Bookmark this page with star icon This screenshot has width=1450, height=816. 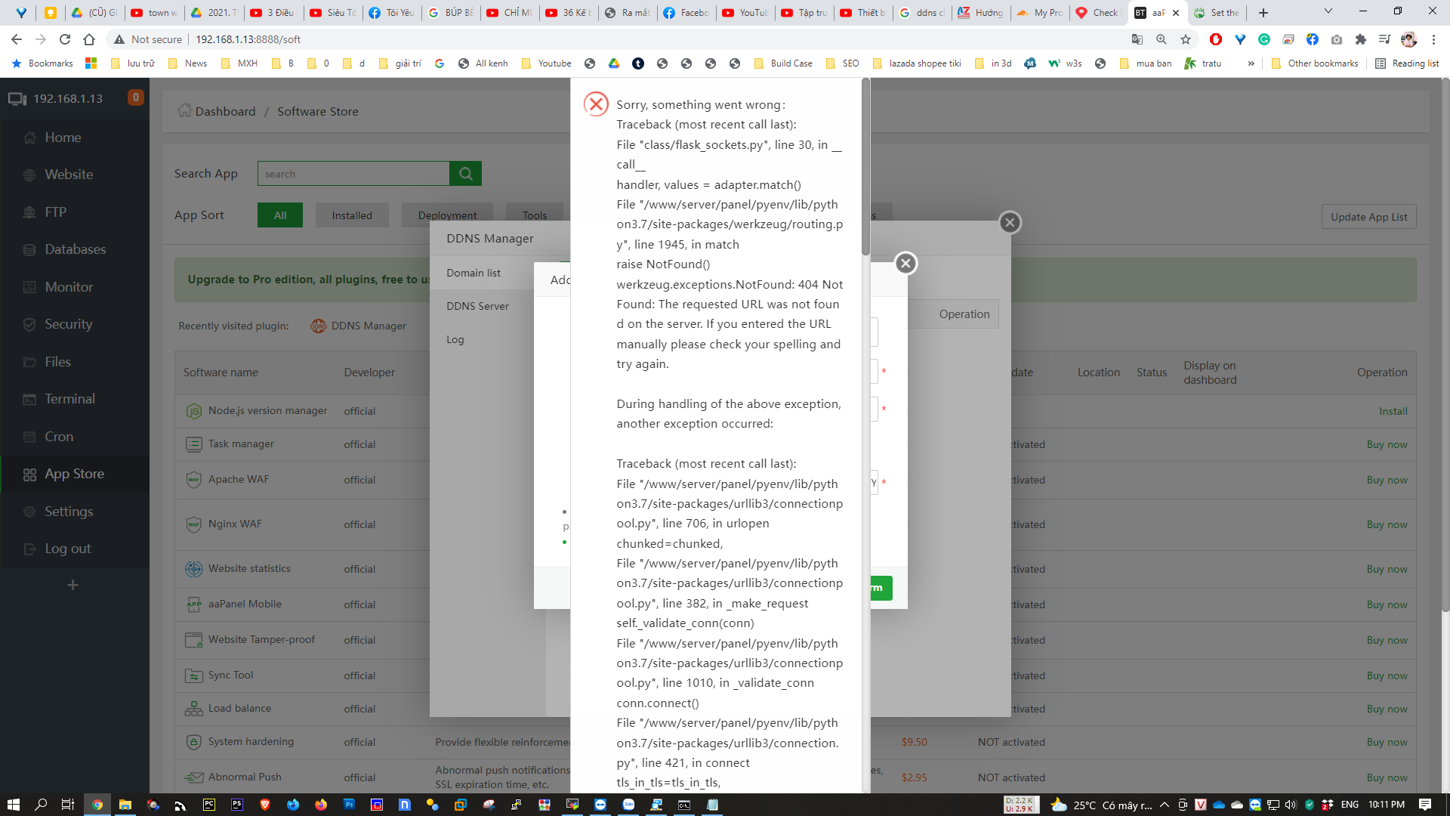tap(1186, 39)
